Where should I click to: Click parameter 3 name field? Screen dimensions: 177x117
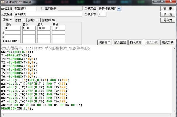[x=13, y=37]
